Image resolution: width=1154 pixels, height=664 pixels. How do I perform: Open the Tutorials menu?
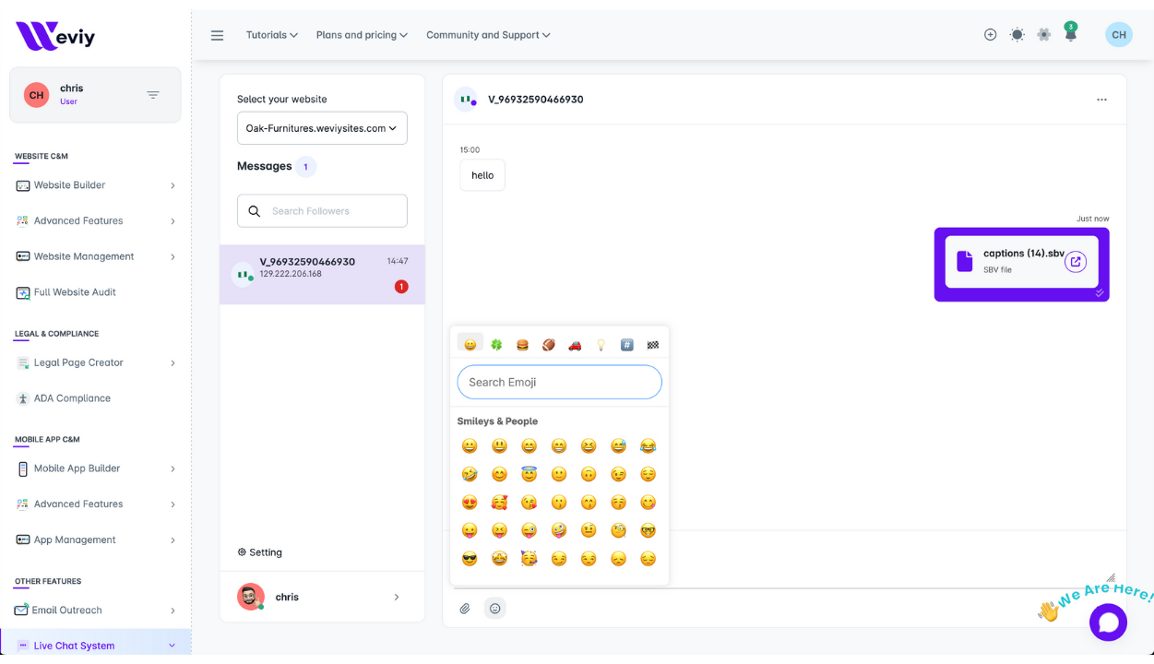(271, 35)
